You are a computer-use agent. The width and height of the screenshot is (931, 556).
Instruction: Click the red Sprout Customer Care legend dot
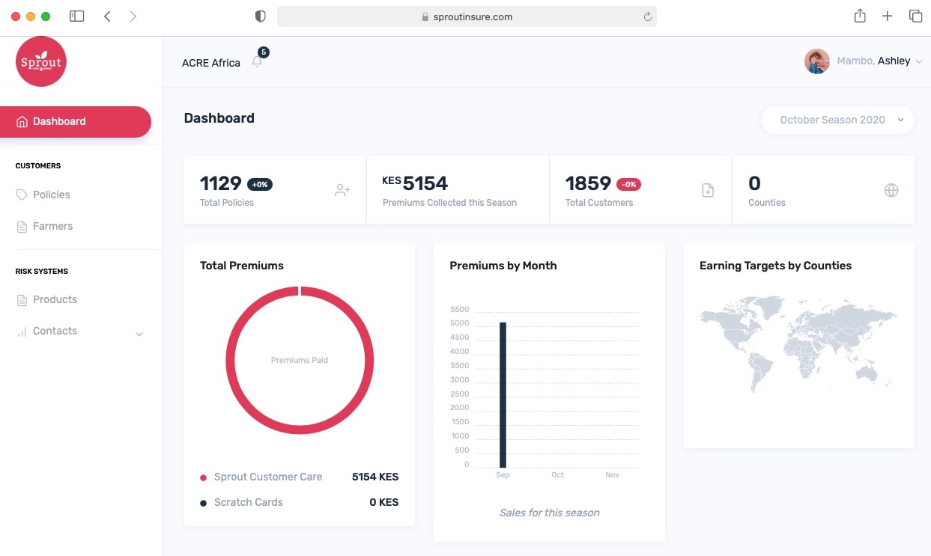tap(203, 477)
